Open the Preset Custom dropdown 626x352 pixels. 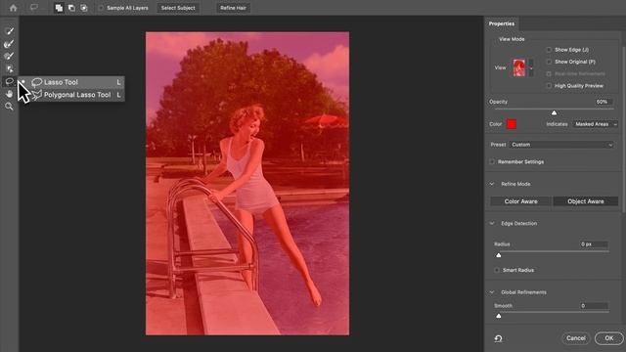pyautogui.click(x=561, y=145)
